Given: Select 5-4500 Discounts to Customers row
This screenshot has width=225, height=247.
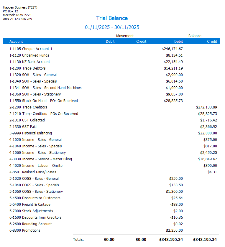Looking at the screenshot, I should pos(35,198).
